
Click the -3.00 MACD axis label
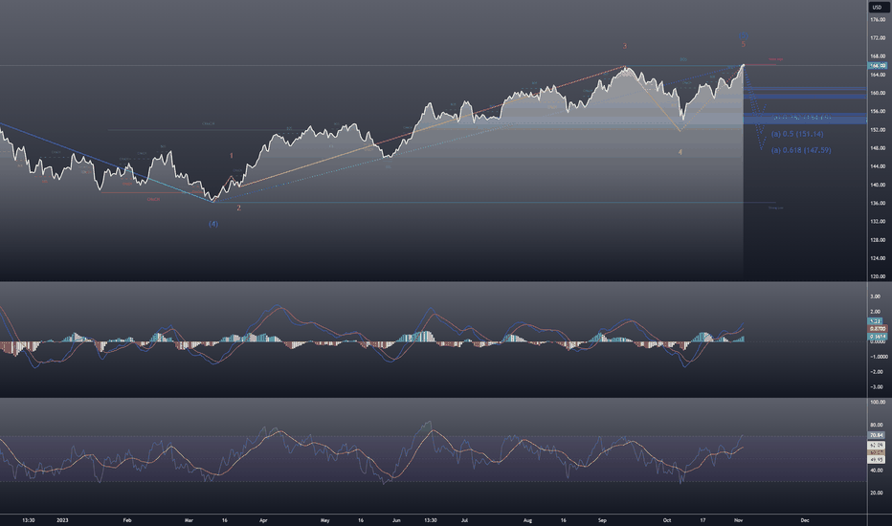pyautogui.click(x=877, y=386)
